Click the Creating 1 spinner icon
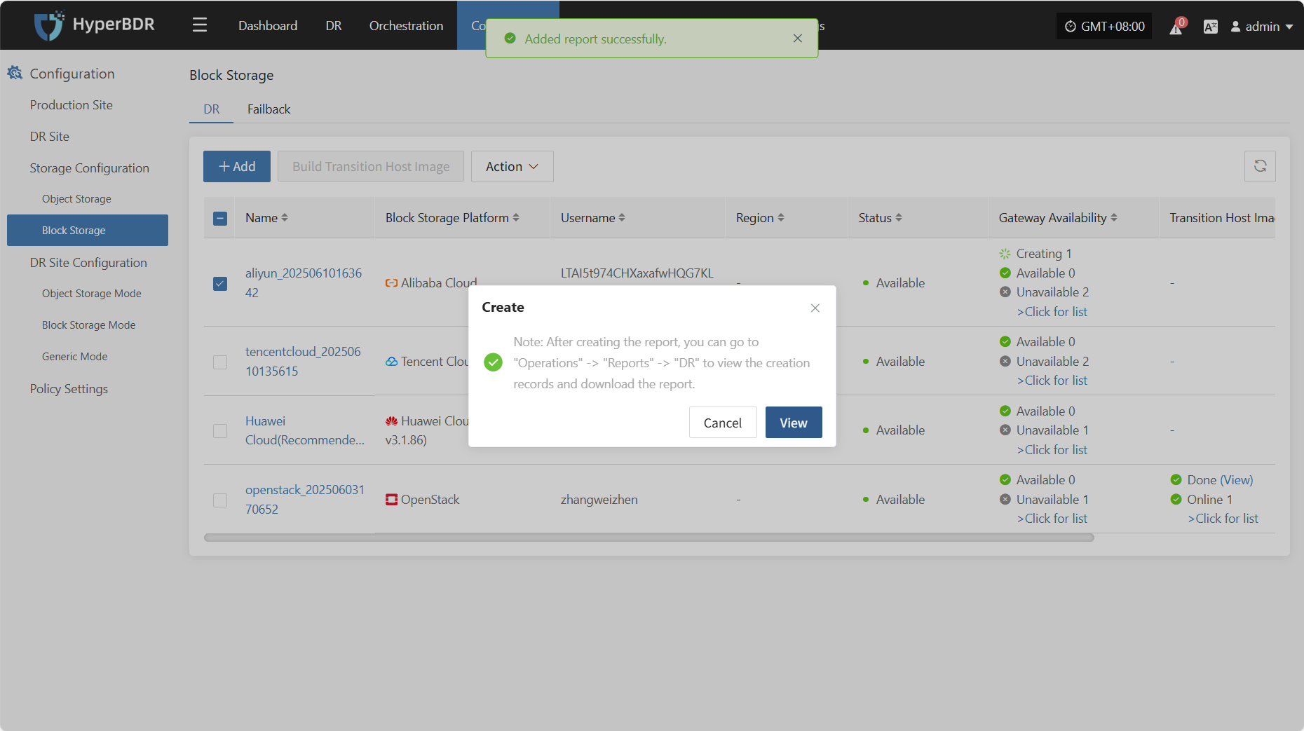This screenshot has height=731, width=1304. (1005, 254)
